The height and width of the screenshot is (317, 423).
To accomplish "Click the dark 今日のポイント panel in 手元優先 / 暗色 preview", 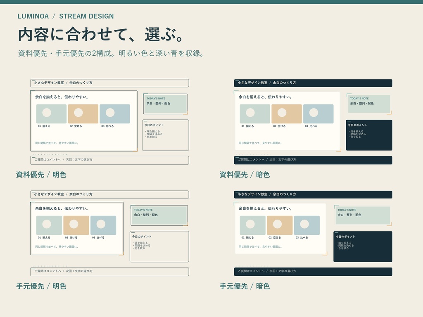I will click(363, 247).
